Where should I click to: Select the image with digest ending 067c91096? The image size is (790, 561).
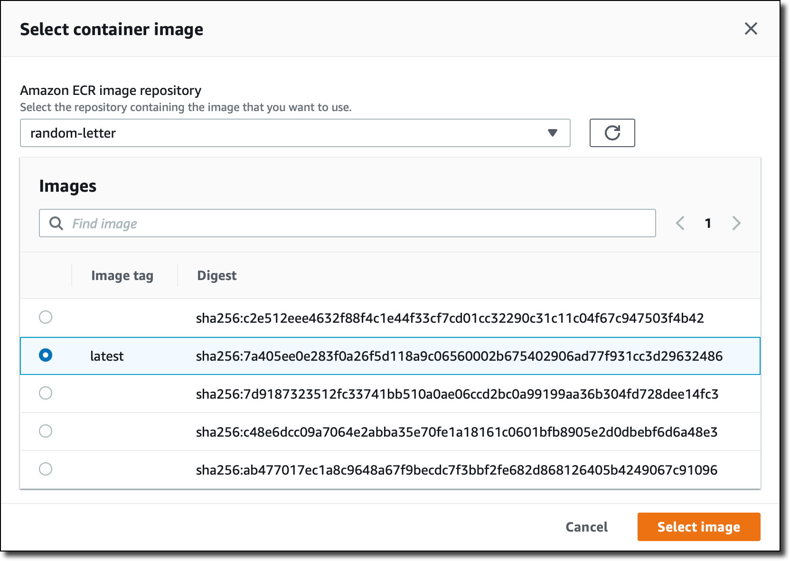[x=46, y=469]
